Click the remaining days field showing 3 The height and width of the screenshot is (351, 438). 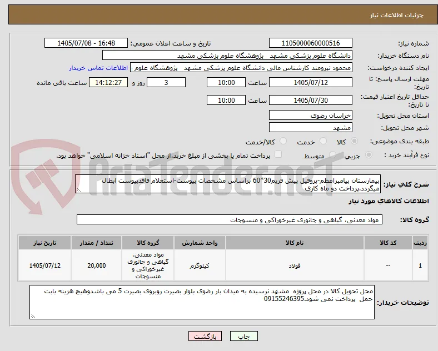(x=166, y=83)
